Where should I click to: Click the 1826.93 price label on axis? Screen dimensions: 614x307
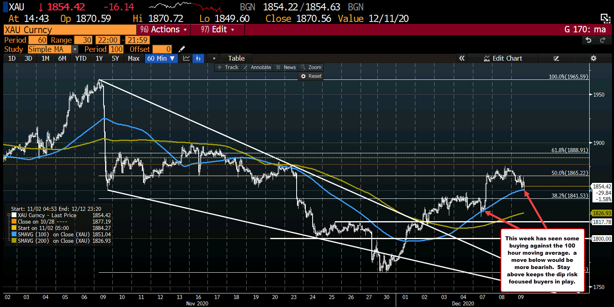602,213
